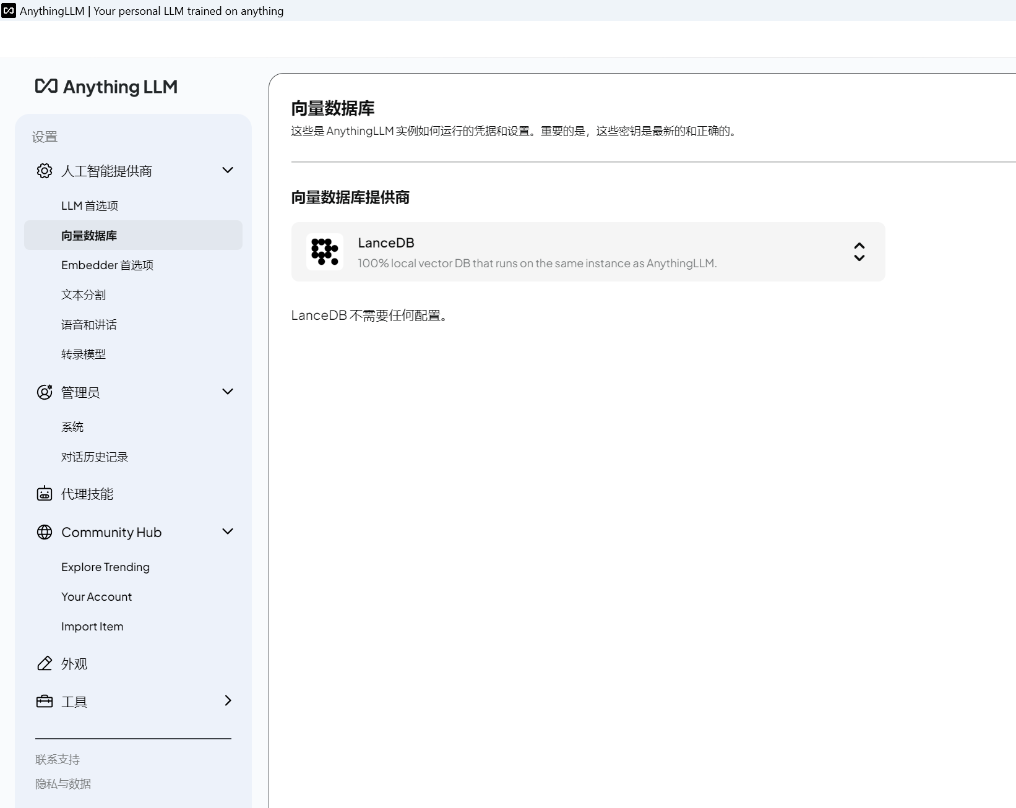
Task: Click the 联系支持 link
Action: coord(58,759)
